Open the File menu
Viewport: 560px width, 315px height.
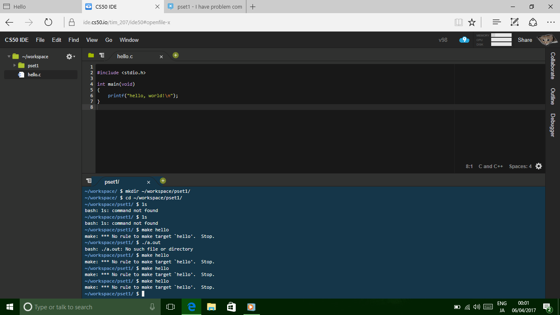pos(40,40)
